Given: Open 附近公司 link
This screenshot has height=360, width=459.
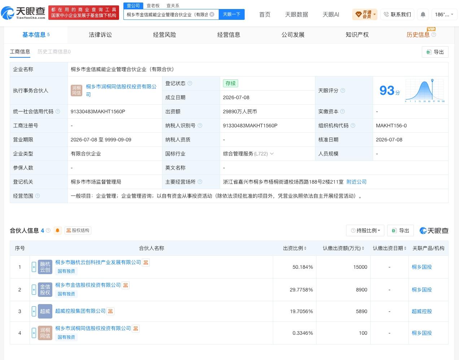Looking at the screenshot, I should click(x=357, y=182).
